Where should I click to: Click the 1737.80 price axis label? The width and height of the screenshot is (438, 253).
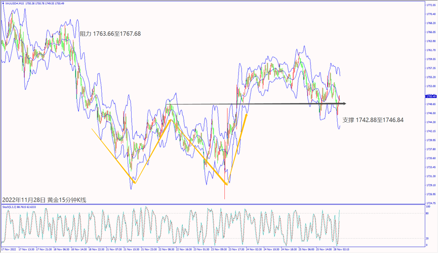tap(430, 149)
